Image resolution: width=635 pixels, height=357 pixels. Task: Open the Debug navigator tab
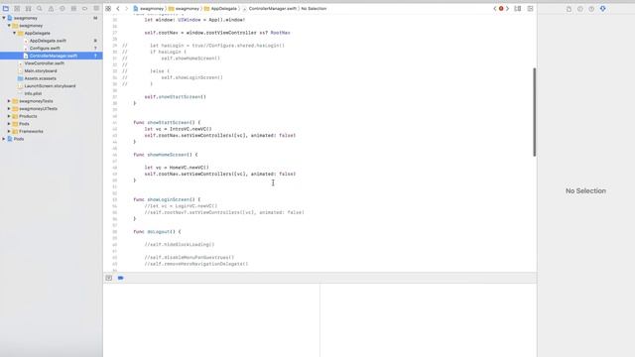pos(73,9)
